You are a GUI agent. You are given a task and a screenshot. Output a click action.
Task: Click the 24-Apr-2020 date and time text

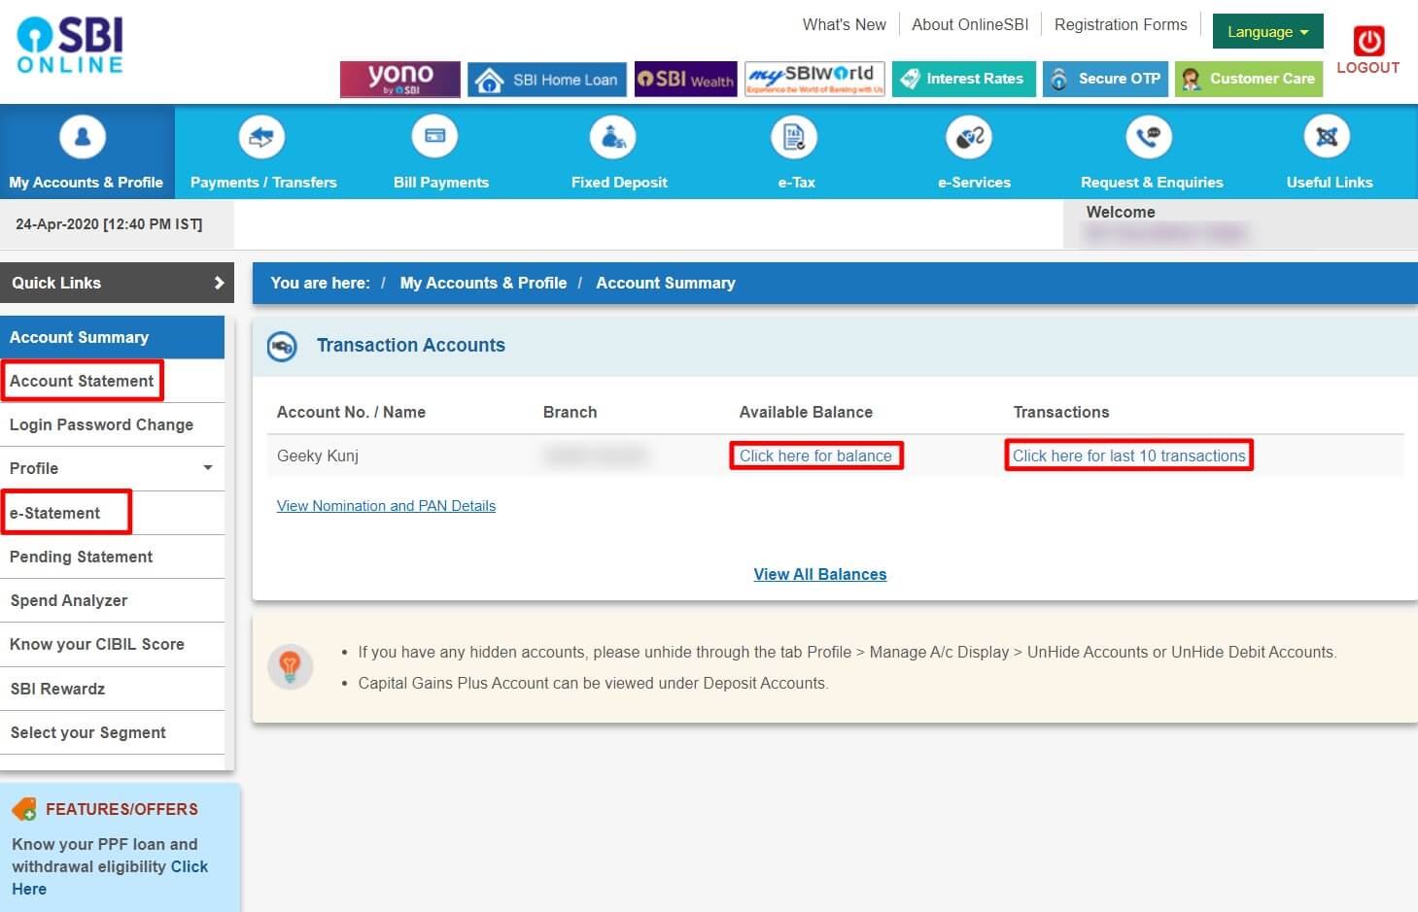109,224
